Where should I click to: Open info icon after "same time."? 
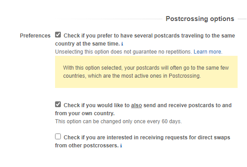122,44
